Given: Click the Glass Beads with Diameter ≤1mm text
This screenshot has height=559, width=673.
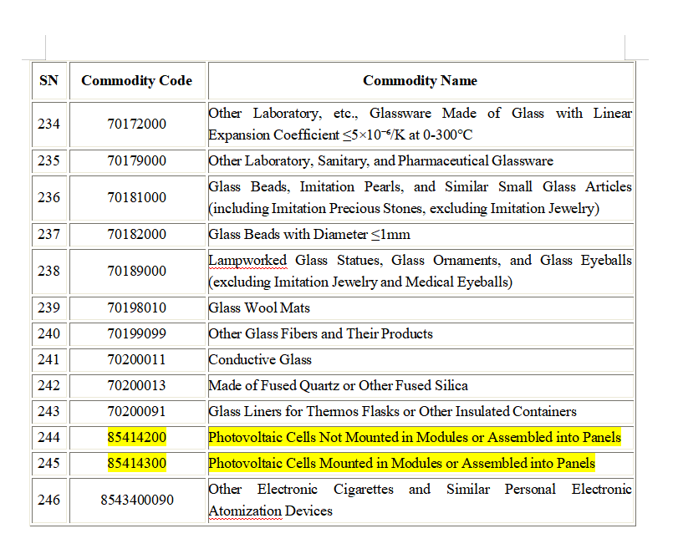Looking at the screenshot, I should coord(308,234).
